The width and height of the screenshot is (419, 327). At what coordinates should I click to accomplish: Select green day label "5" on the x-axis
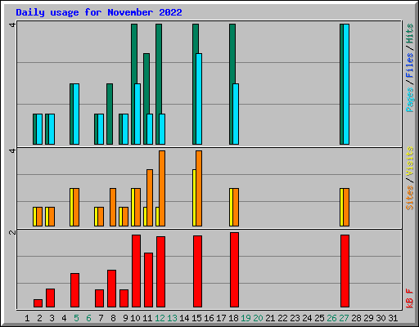click(76, 318)
